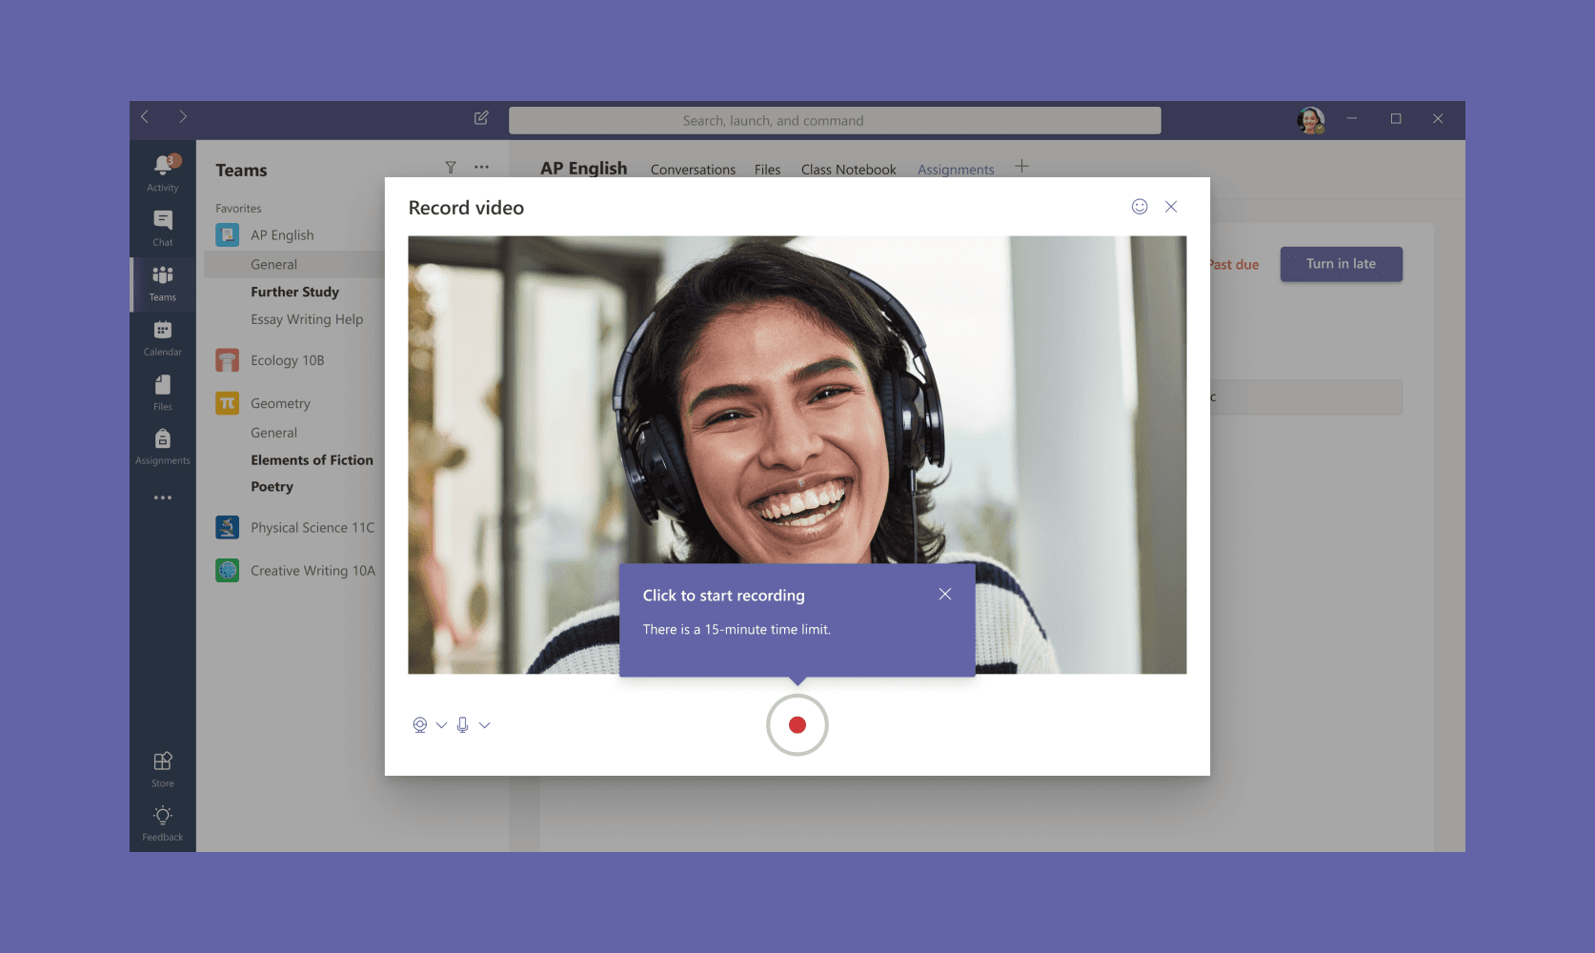Focus the Search, launch, and command box
1595x953 pixels.
[x=835, y=120]
